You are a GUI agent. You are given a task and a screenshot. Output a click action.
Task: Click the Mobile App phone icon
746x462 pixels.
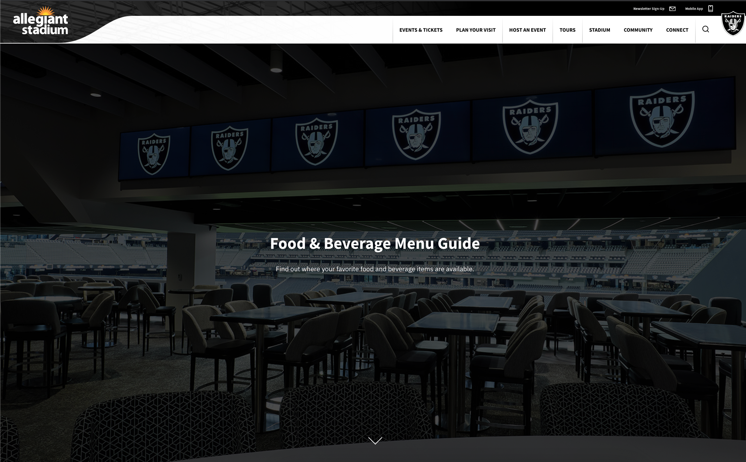tap(711, 9)
